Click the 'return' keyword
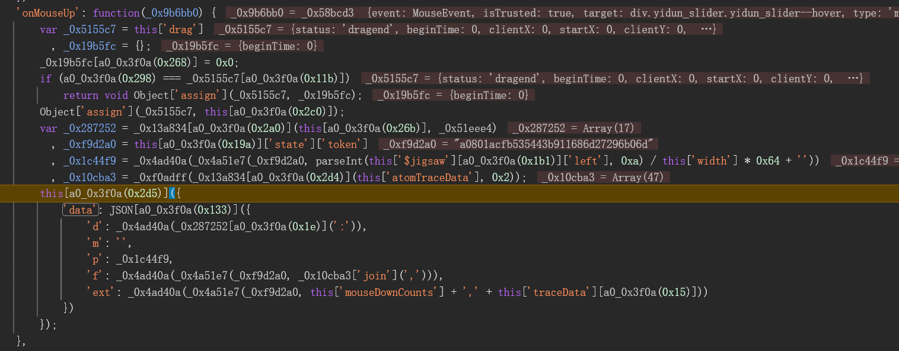This screenshot has height=351, width=899. click(x=81, y=95)
